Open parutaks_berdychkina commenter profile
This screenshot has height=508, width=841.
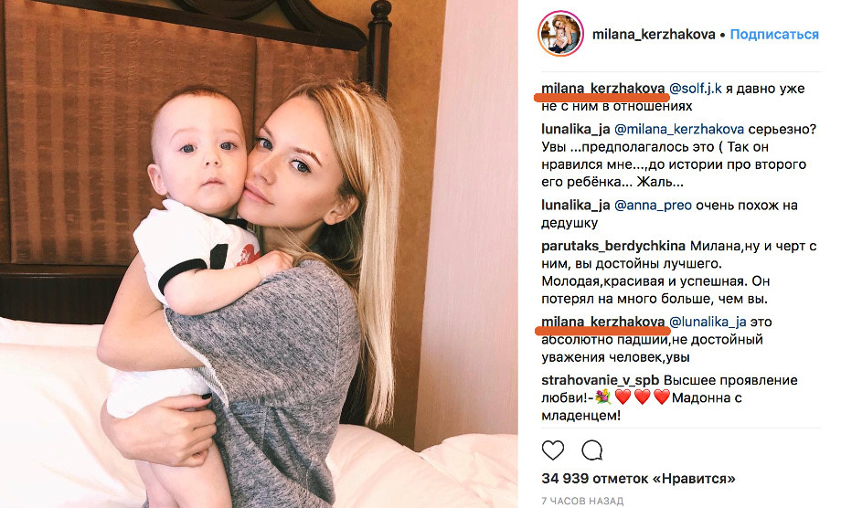(613, 246)
